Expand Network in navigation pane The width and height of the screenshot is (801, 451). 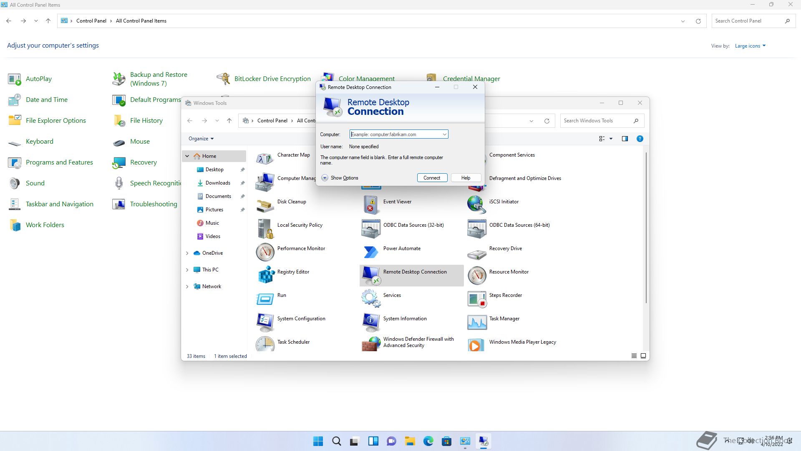(187, 286)
